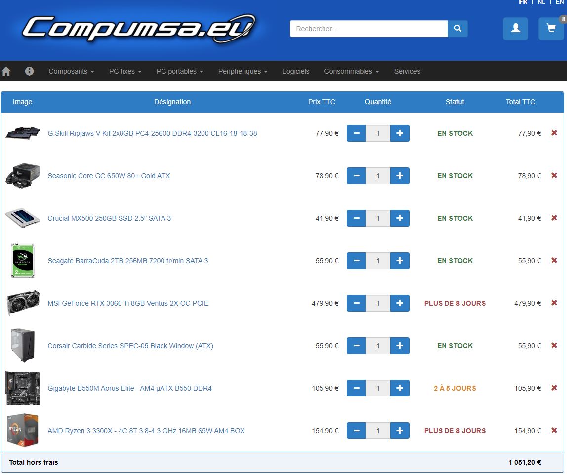Increase quantity of Seagate BarraCuda 2TB
This screenshot has width=567, height=475.
[400, 261]
